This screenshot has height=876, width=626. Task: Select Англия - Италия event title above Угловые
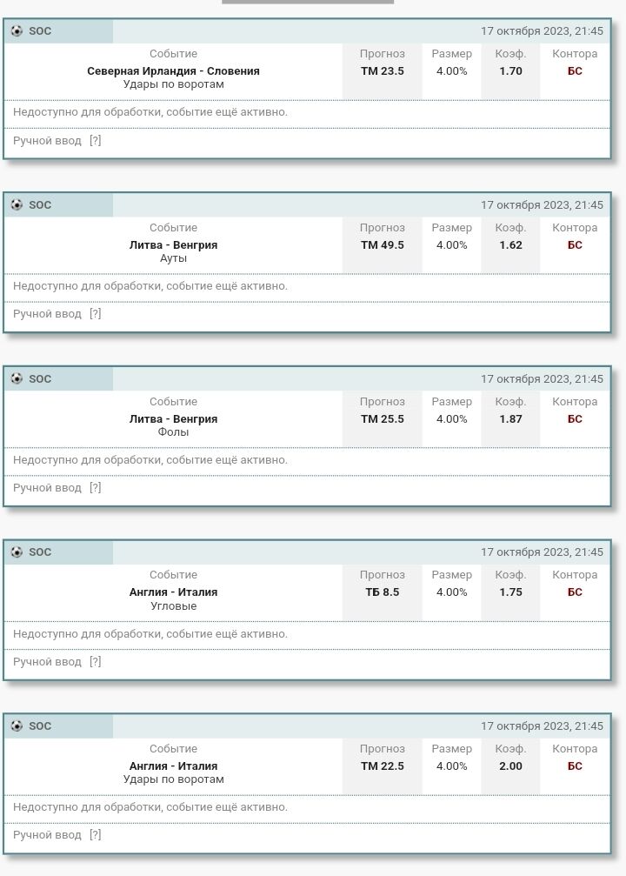pos(173,592)
